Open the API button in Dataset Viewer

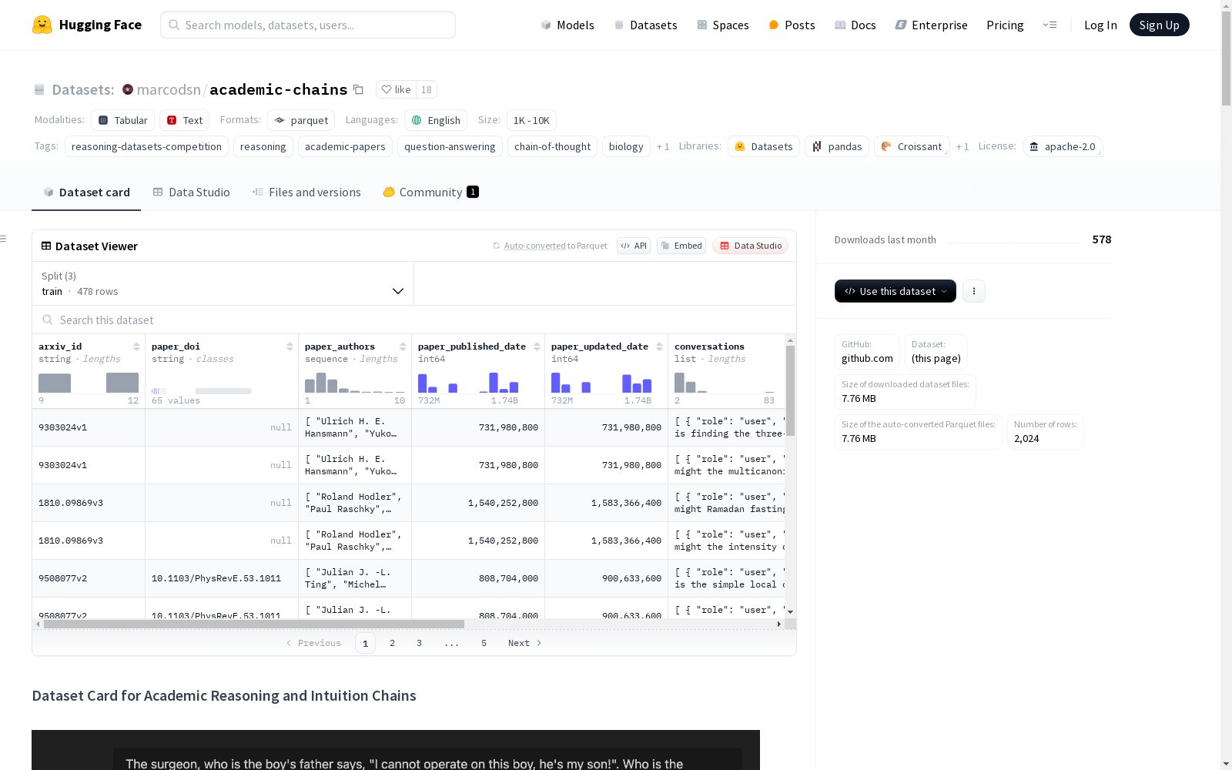[x=634, y=246]
